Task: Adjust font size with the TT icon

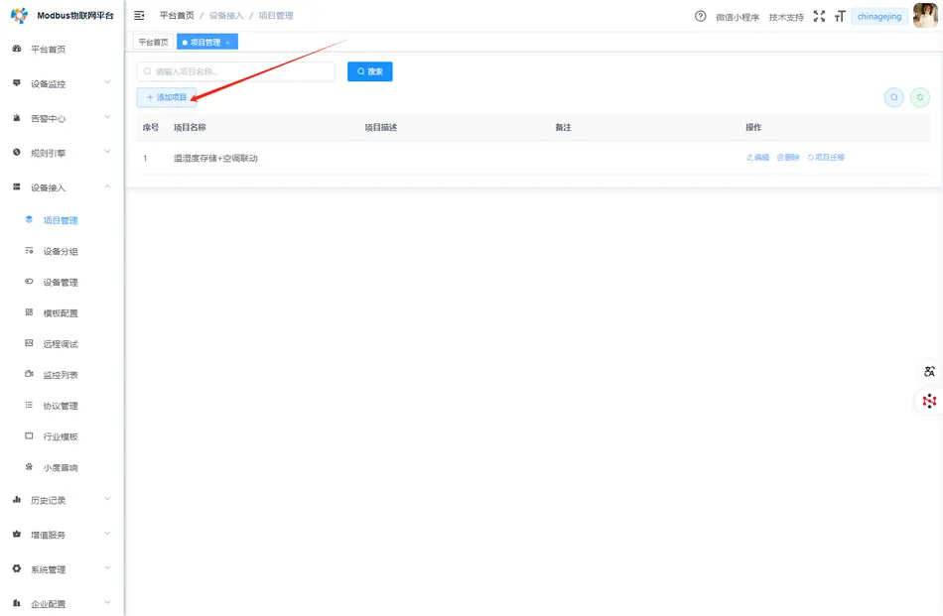Action: pyautogui.click(x=840, y=16)
